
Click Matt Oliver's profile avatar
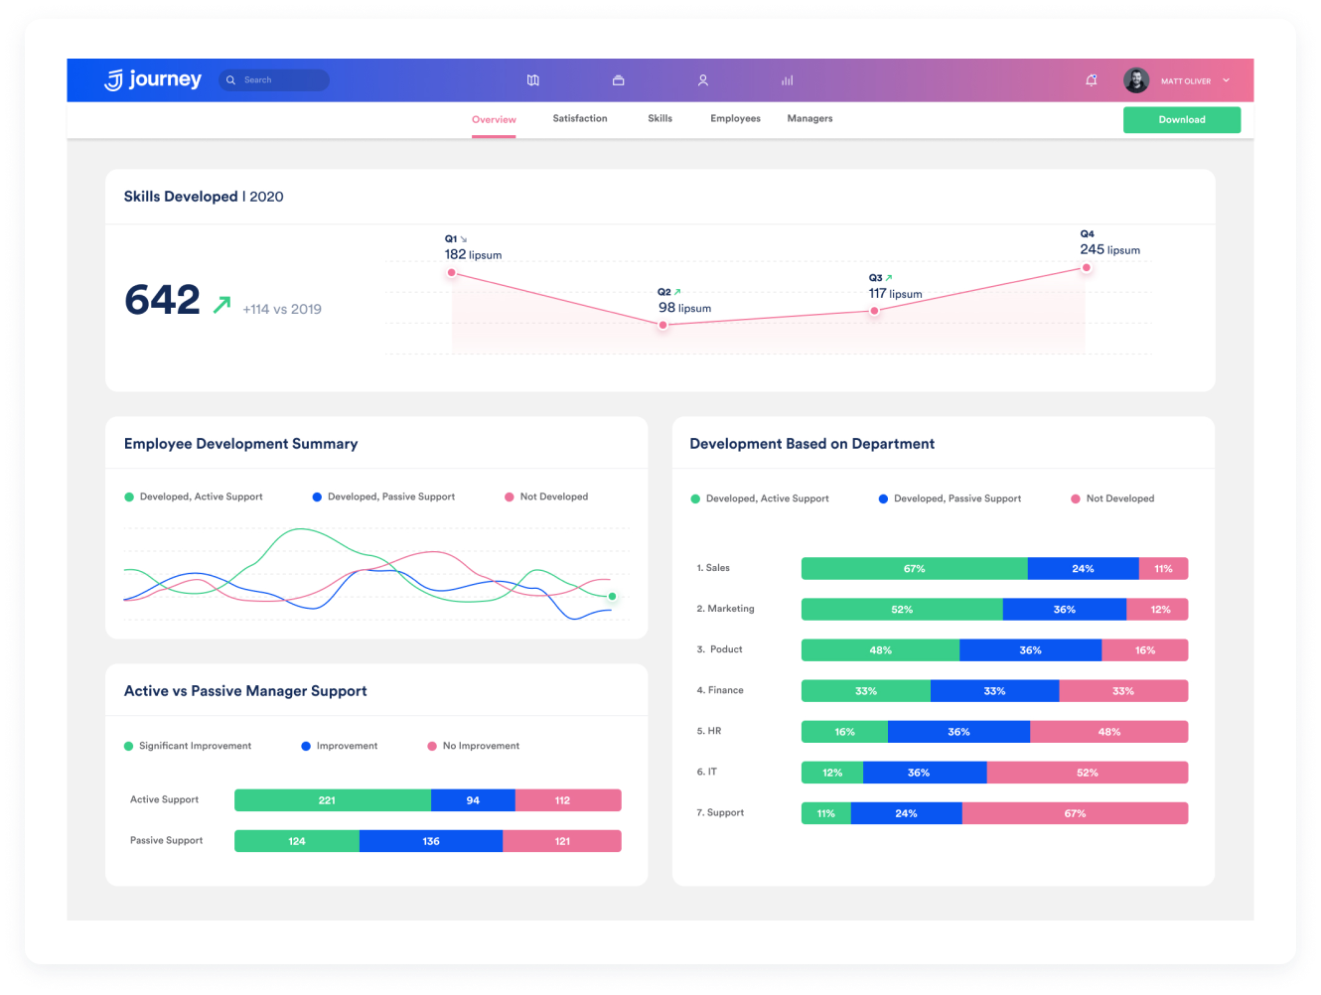tap(1136, 80)
